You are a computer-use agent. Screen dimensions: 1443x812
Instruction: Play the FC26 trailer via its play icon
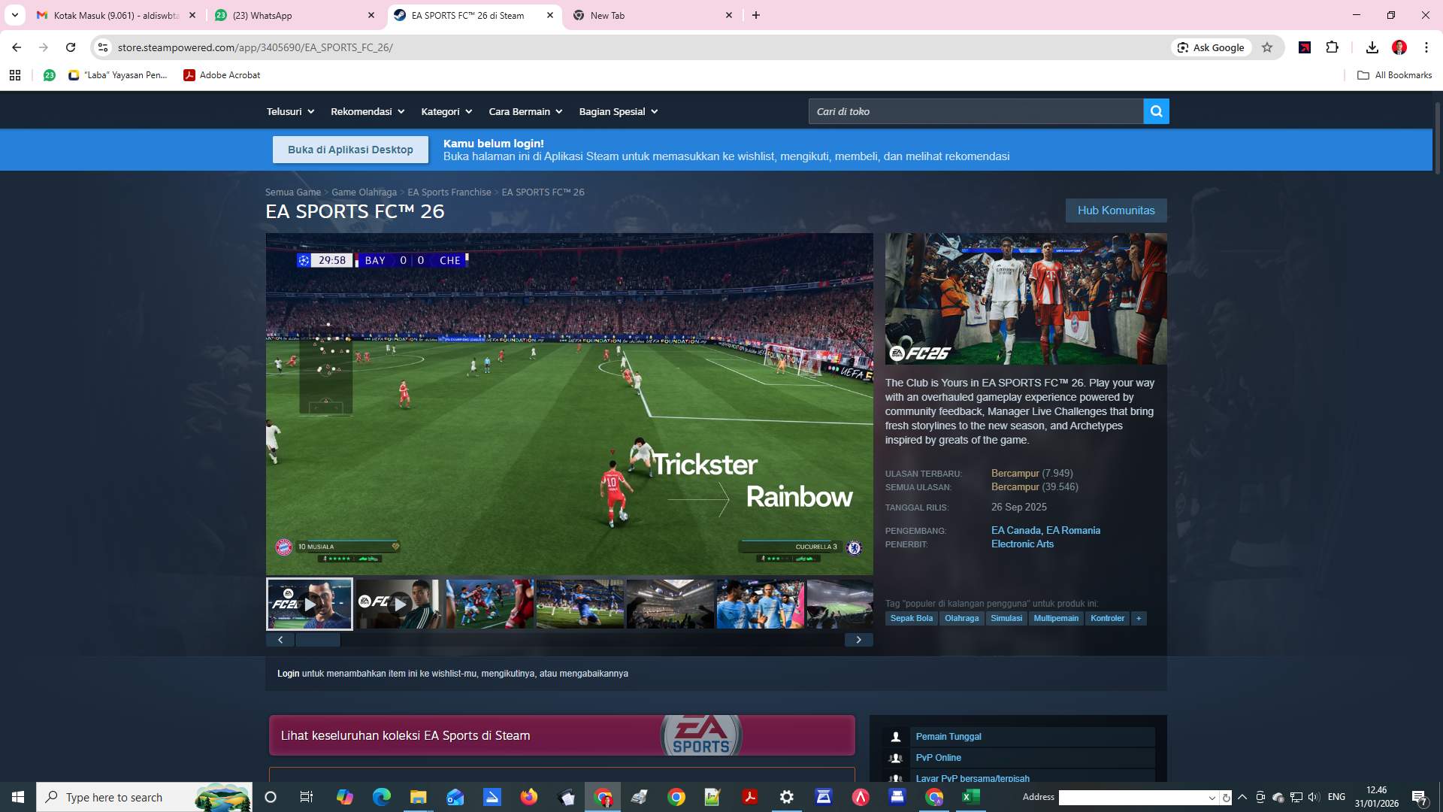(x=310, y=604)
